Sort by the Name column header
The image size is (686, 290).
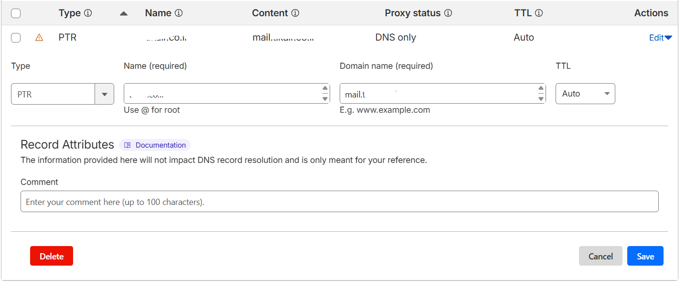158,13
